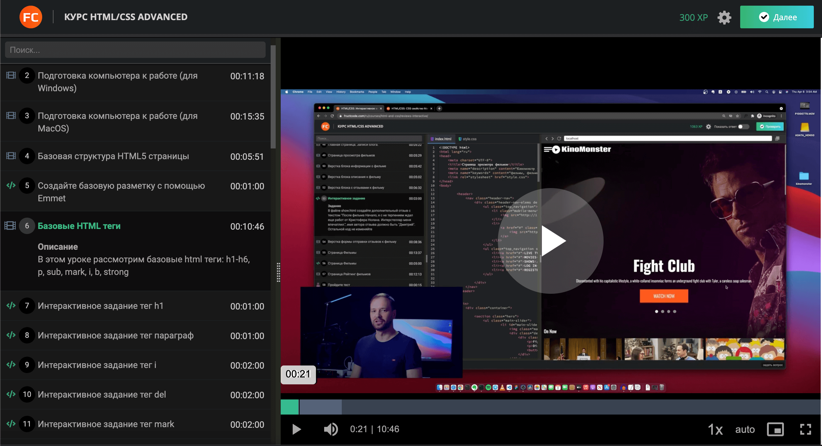Click the Описание heading text
The width and height of the screenshot is (822, 446).
pyautogui.click(x=58, y=247)
